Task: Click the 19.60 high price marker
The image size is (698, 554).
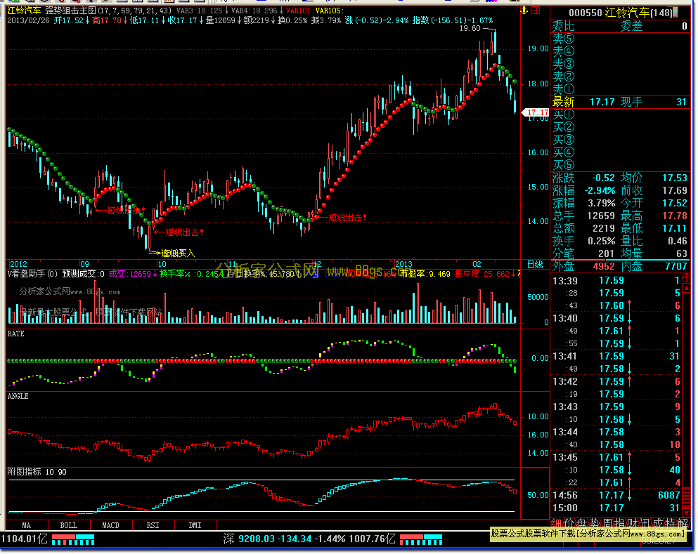Action: tap(470, 29)
